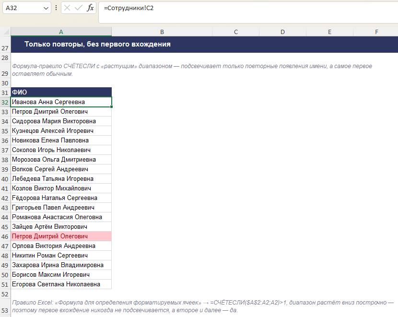Select cell Соколов Игорь Николаевич

(x=61, y=150)
